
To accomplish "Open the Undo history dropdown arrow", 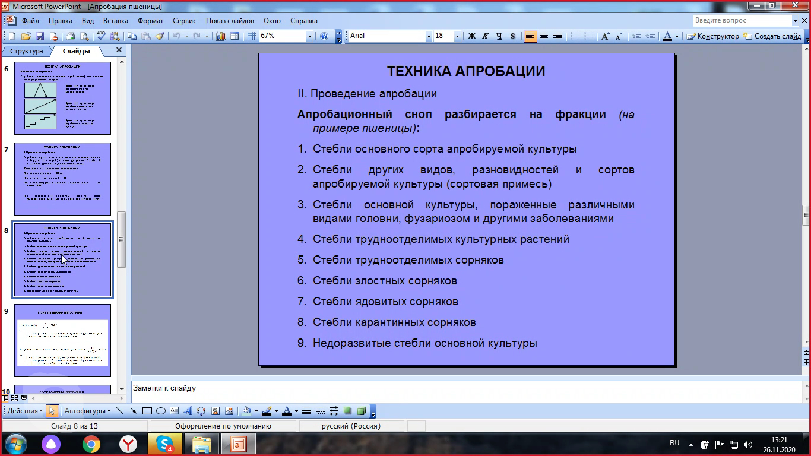I will 186,36.
